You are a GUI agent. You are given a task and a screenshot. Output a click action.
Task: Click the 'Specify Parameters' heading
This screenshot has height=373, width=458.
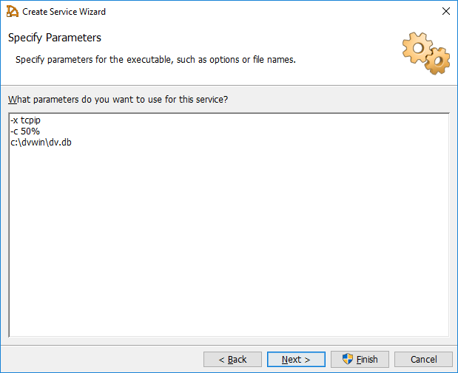coord(55,38)
